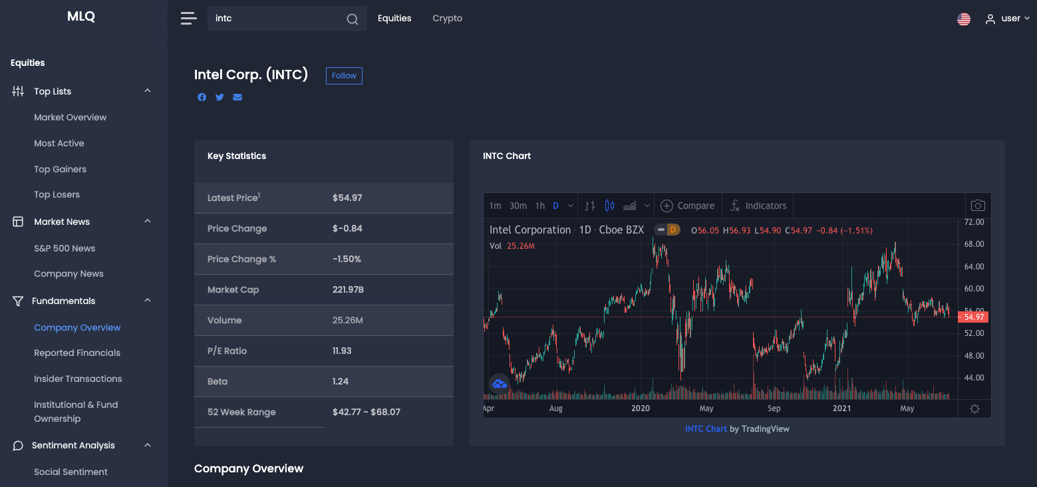Open Company News
Screen dimensions: 1037x487
69,273
